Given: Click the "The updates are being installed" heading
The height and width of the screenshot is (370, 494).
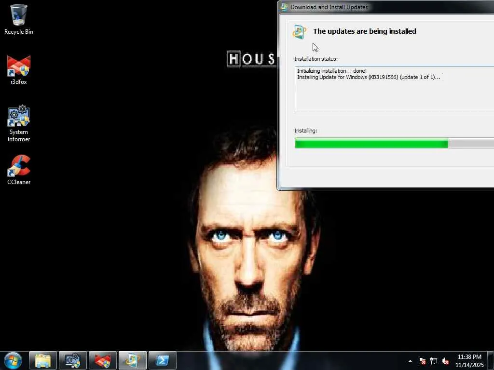Looking at the screenshot, I should coord(365,31).
